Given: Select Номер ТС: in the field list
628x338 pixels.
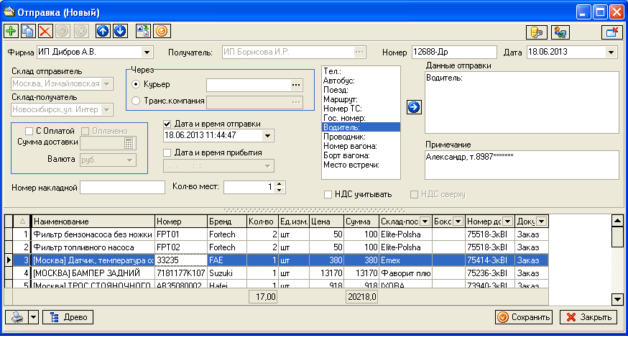Looking at the screenshot, I should click(x=361, y=109).
